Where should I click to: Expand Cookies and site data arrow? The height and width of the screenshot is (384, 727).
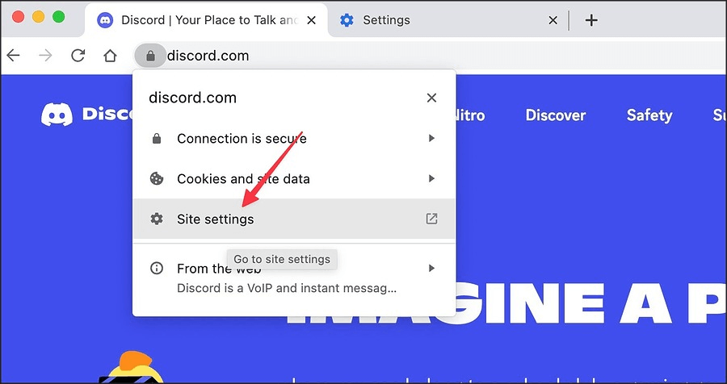tap(431, 178)
